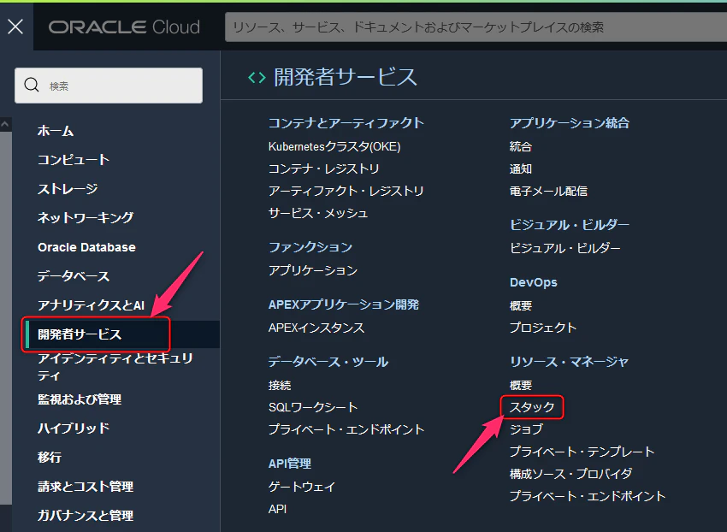Open コンテナ・レジストリ link
This screenshot has height=532, width=727.
click(x=323, y=168)
